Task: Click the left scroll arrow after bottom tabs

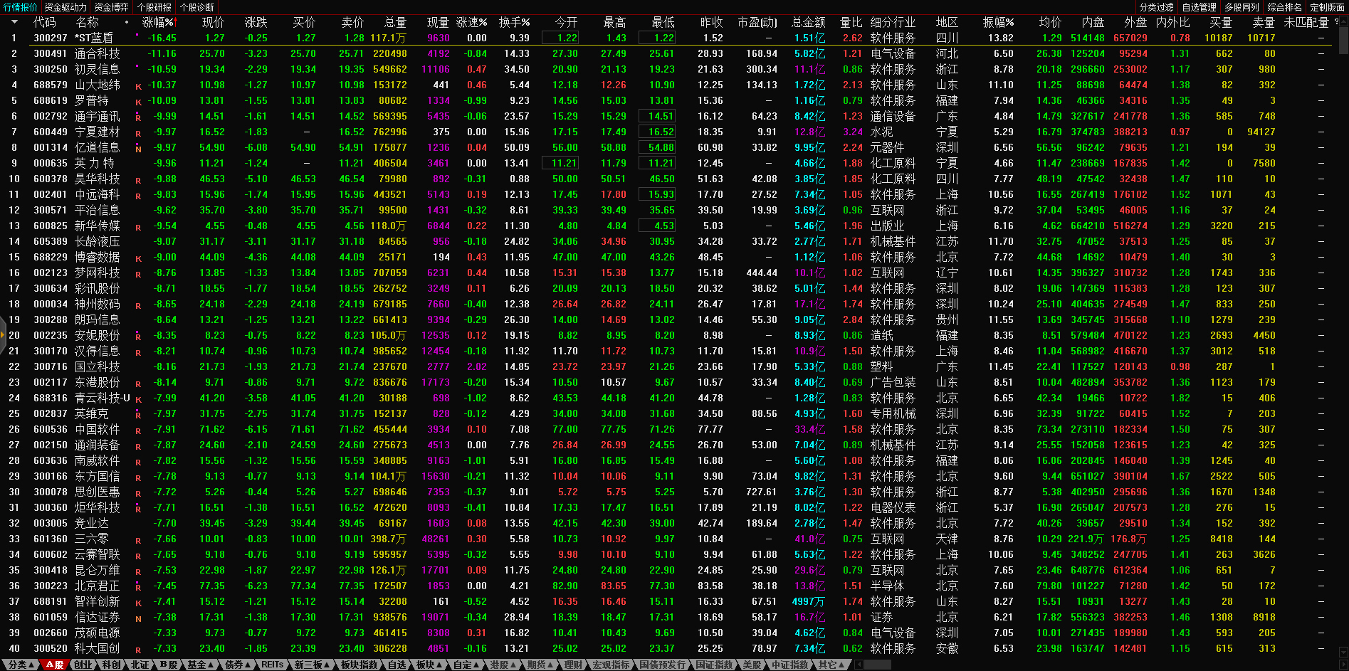Action: click(859, 665)
